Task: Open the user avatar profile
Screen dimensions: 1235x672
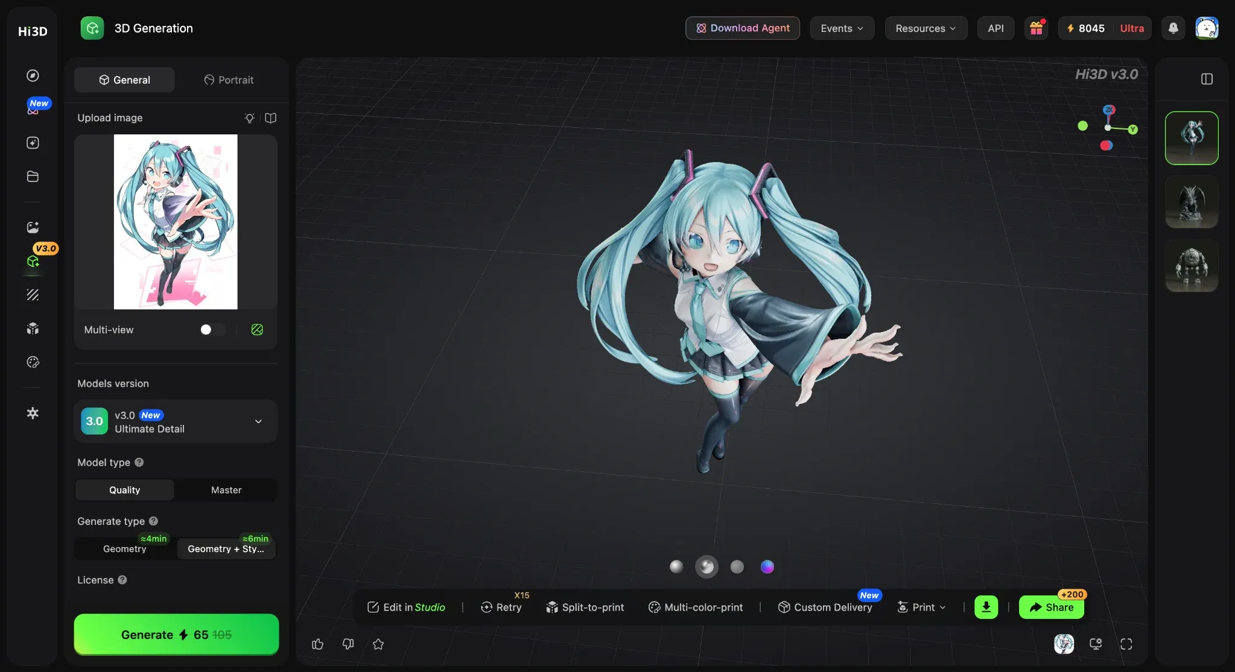Action: click(1207, 28)
